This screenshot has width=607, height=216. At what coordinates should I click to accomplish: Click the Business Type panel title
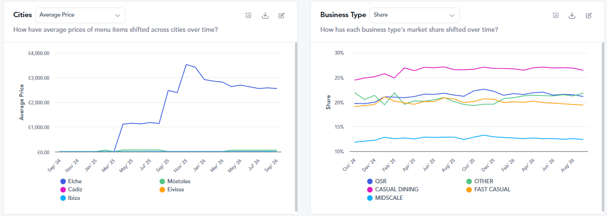click(343, 15)
